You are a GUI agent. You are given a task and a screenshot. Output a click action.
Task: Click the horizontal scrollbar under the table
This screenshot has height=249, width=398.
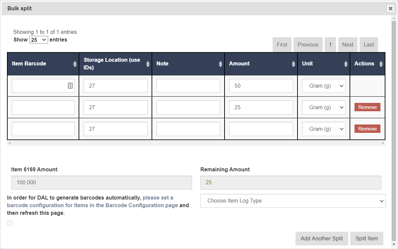point(196,143)
